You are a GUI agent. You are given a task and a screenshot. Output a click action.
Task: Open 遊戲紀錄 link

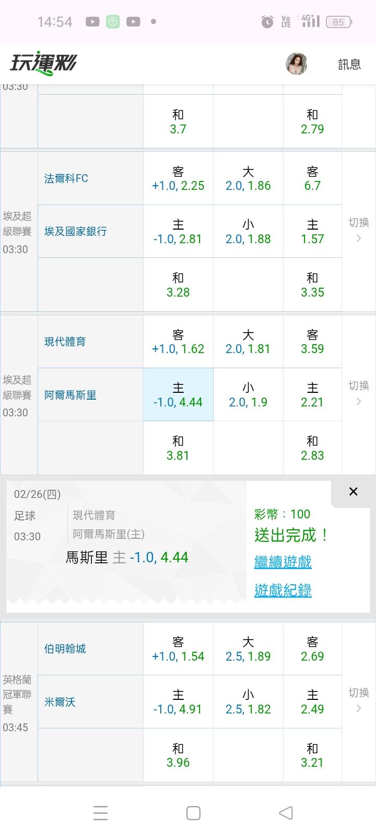pos(283,591)
